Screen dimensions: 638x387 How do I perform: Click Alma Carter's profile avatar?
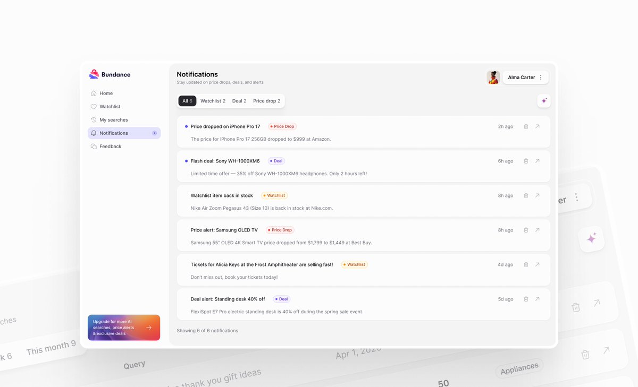coord(493,78)
